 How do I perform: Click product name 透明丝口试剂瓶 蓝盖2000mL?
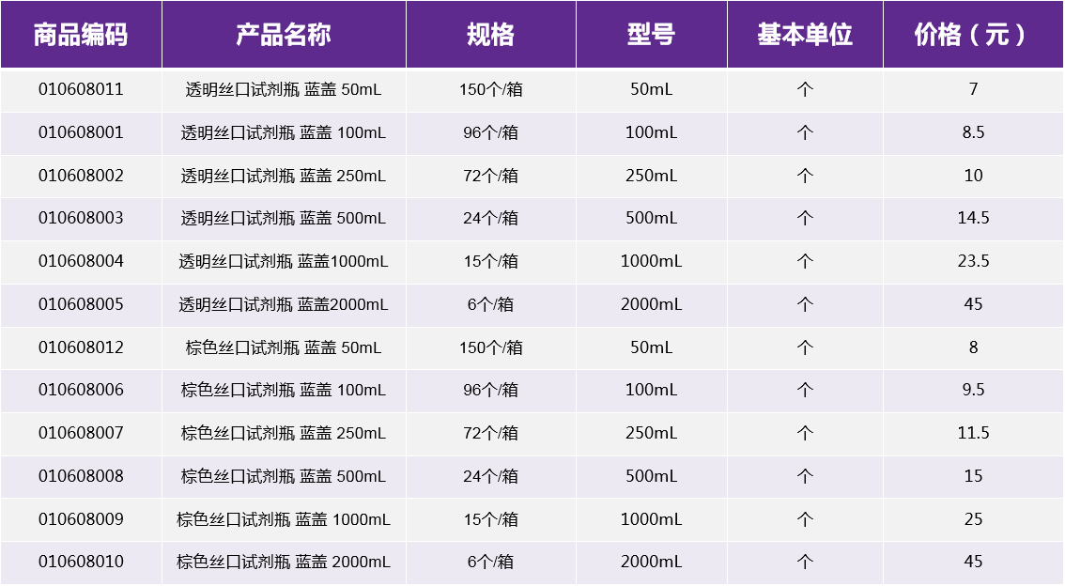coord(284,304)
